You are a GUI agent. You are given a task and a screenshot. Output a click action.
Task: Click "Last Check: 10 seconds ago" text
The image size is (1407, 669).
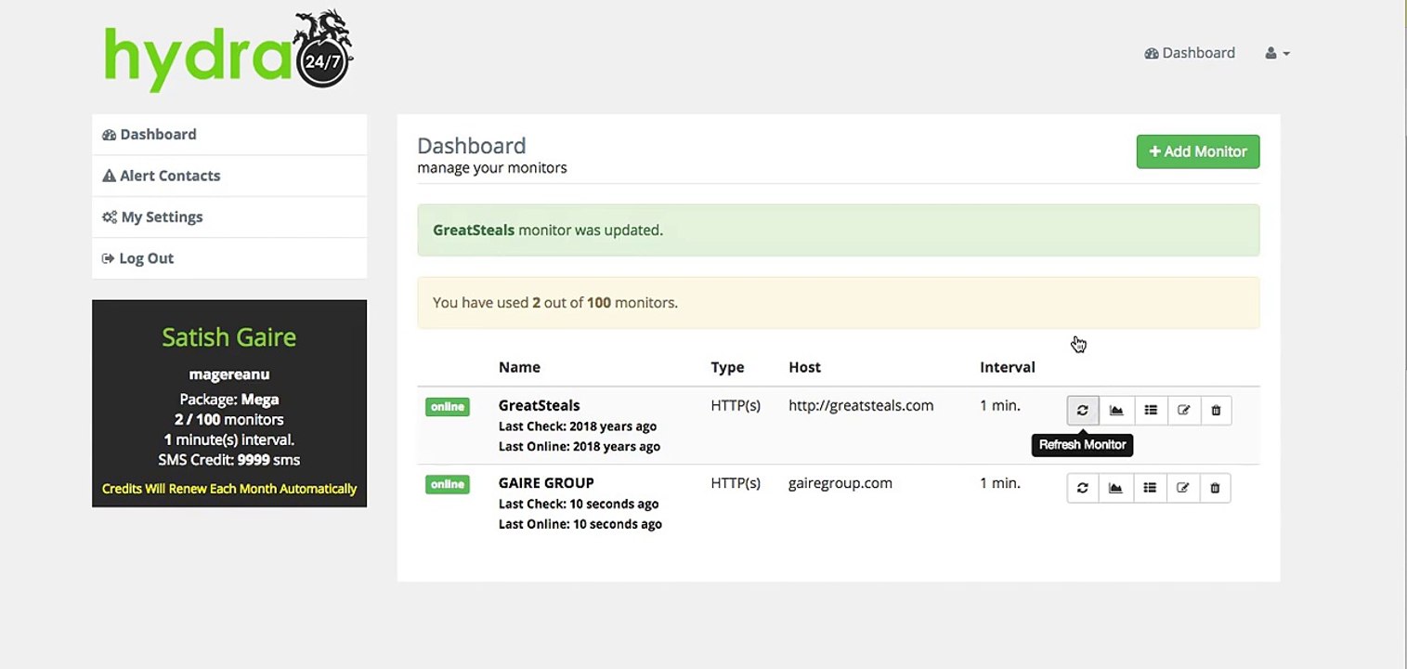(579, 504)
